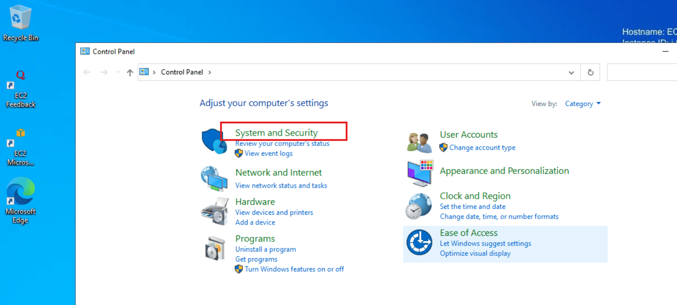Click Set the time and date
The width and height of the screenshot is (677, 305).
(473, 207)
